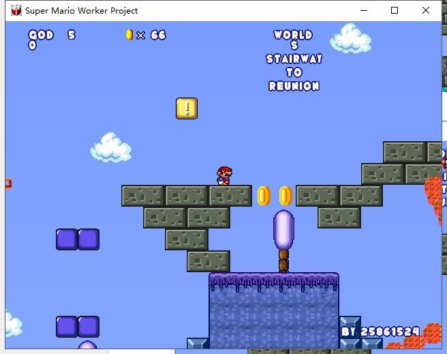This screenshot has height=354, width=447.
Task: Click the brown tree trunk under capsule
Action: pyautogui.click(x=283, y=261)
